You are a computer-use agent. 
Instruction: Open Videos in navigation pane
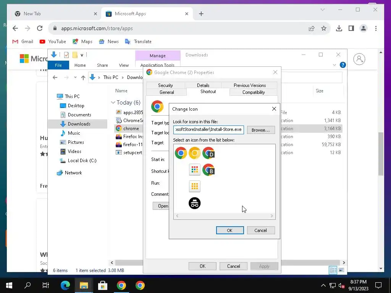[74, 151]
